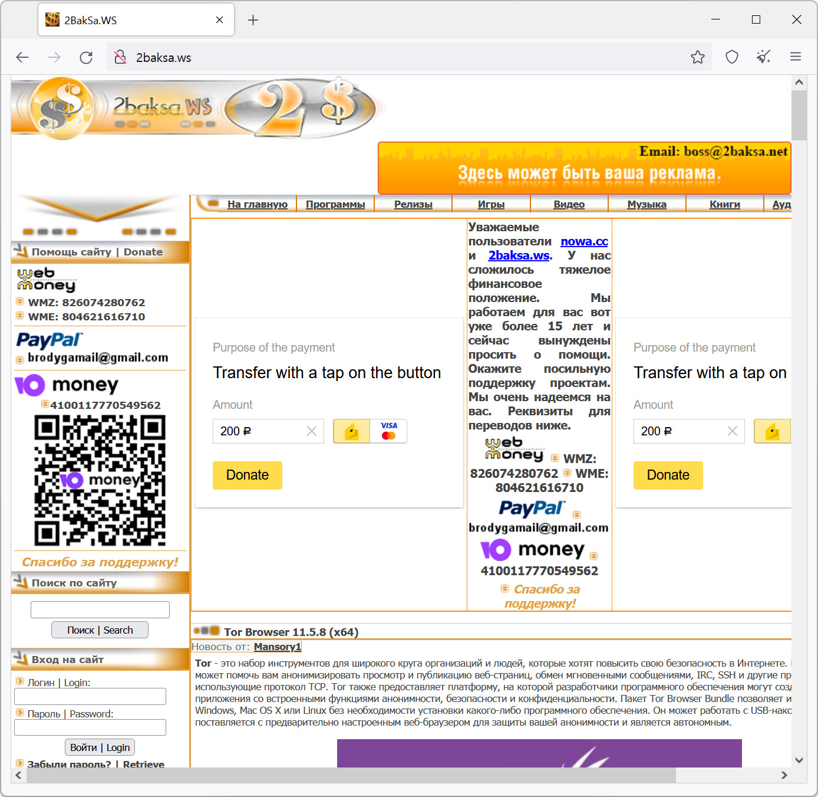
Task: Click the vertical scrollbar down arrow
Action: (799, 760)
